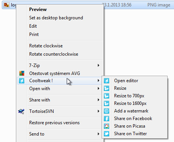The height and width of the screenshot is (142, 174).
Task: Click the AVG icon in the context menu
Action: (22, 73)
